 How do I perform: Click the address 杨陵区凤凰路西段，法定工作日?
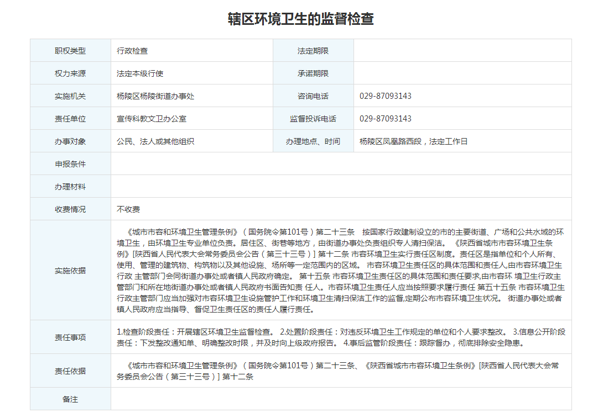point(413,141)
